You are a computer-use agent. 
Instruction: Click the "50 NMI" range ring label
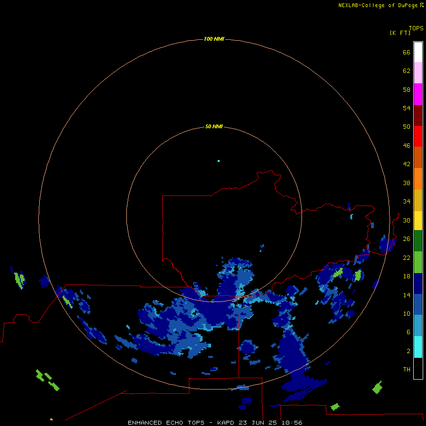point(214,126)
